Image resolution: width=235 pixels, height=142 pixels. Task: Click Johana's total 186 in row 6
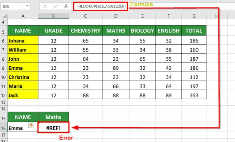coord(194,40)
